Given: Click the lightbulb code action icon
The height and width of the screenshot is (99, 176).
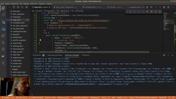Looking at the screenshot, I should 40,40.
